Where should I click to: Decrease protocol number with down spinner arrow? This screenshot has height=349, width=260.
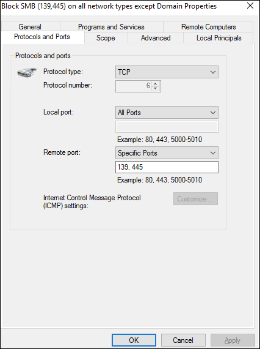[x=156, y=89]
